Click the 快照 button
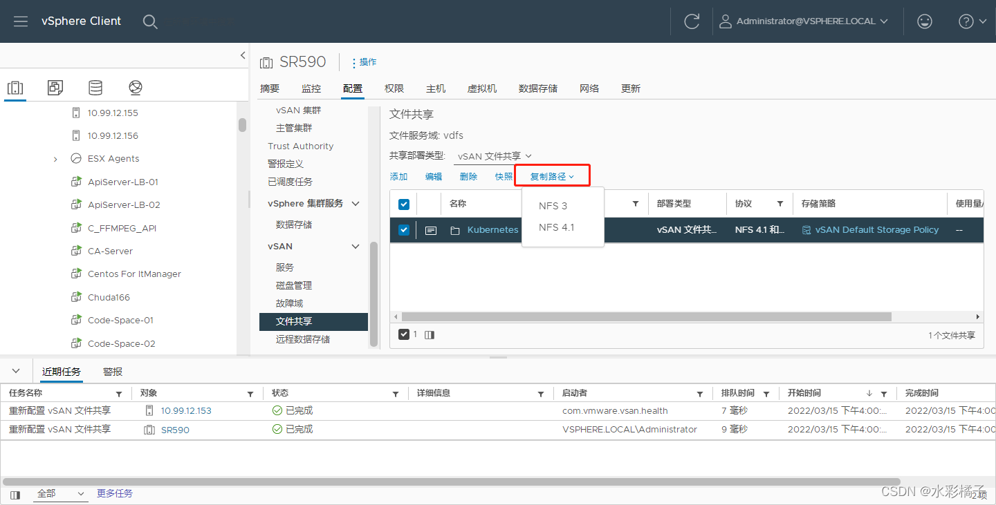Image resolution: width=996 pixels, height=505 pixels. 504,177
